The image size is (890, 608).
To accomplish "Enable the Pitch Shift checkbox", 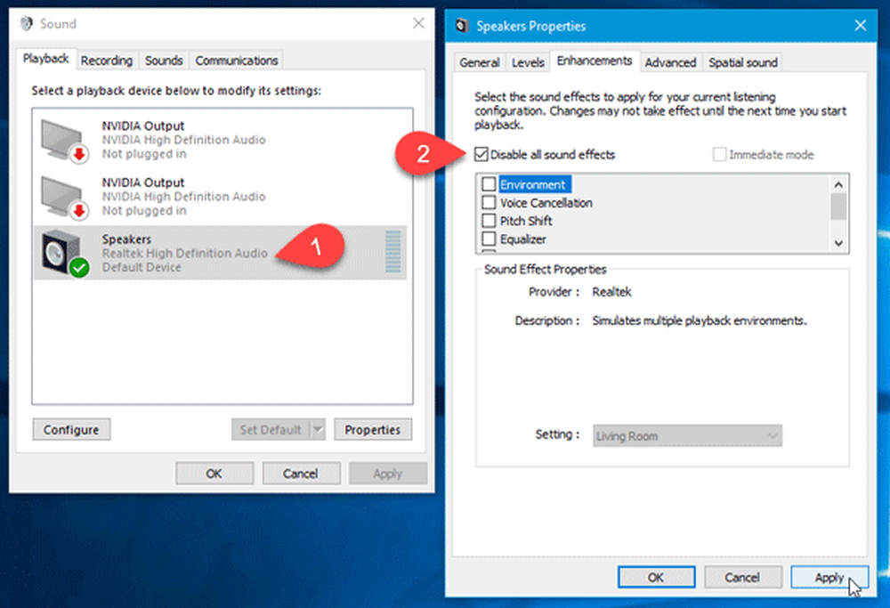I will [x=489, y=221].
